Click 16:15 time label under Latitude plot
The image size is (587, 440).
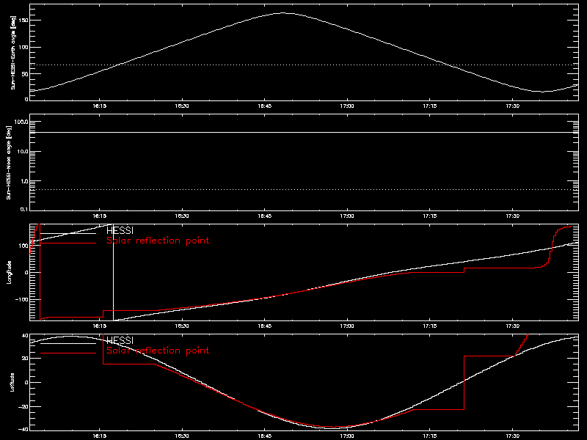99,436
